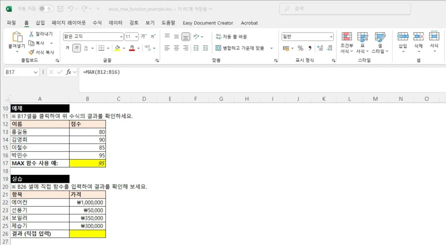This screenshot has width=446, height=245.
Task: Click the increase decimal icon
Action: 320,48
